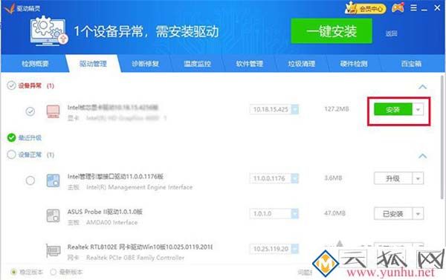Click text ASUS Probe II驱动1.0.1.0版
Screen dimensions: 446x280
105,212
